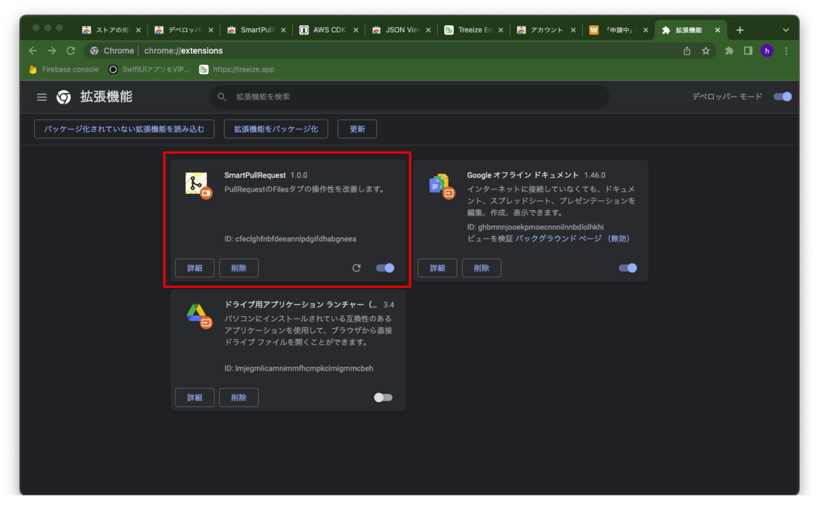
Task: Close the AWS CDK tab
Action: click(357, 30)
